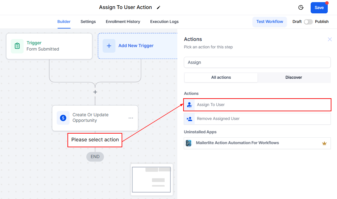Switch to the Settings tab
This screenshot has height=199, width=337.
coord(88,22)
